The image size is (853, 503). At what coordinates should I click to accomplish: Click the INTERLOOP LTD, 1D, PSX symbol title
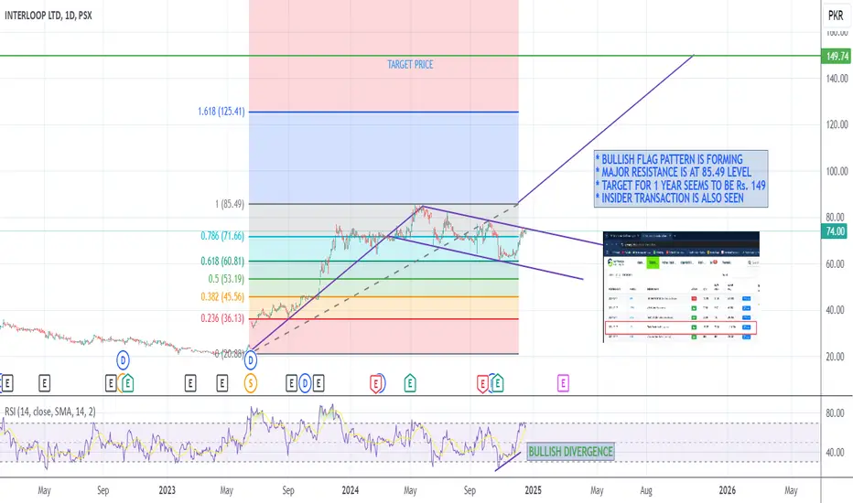[x=49, y=16]
